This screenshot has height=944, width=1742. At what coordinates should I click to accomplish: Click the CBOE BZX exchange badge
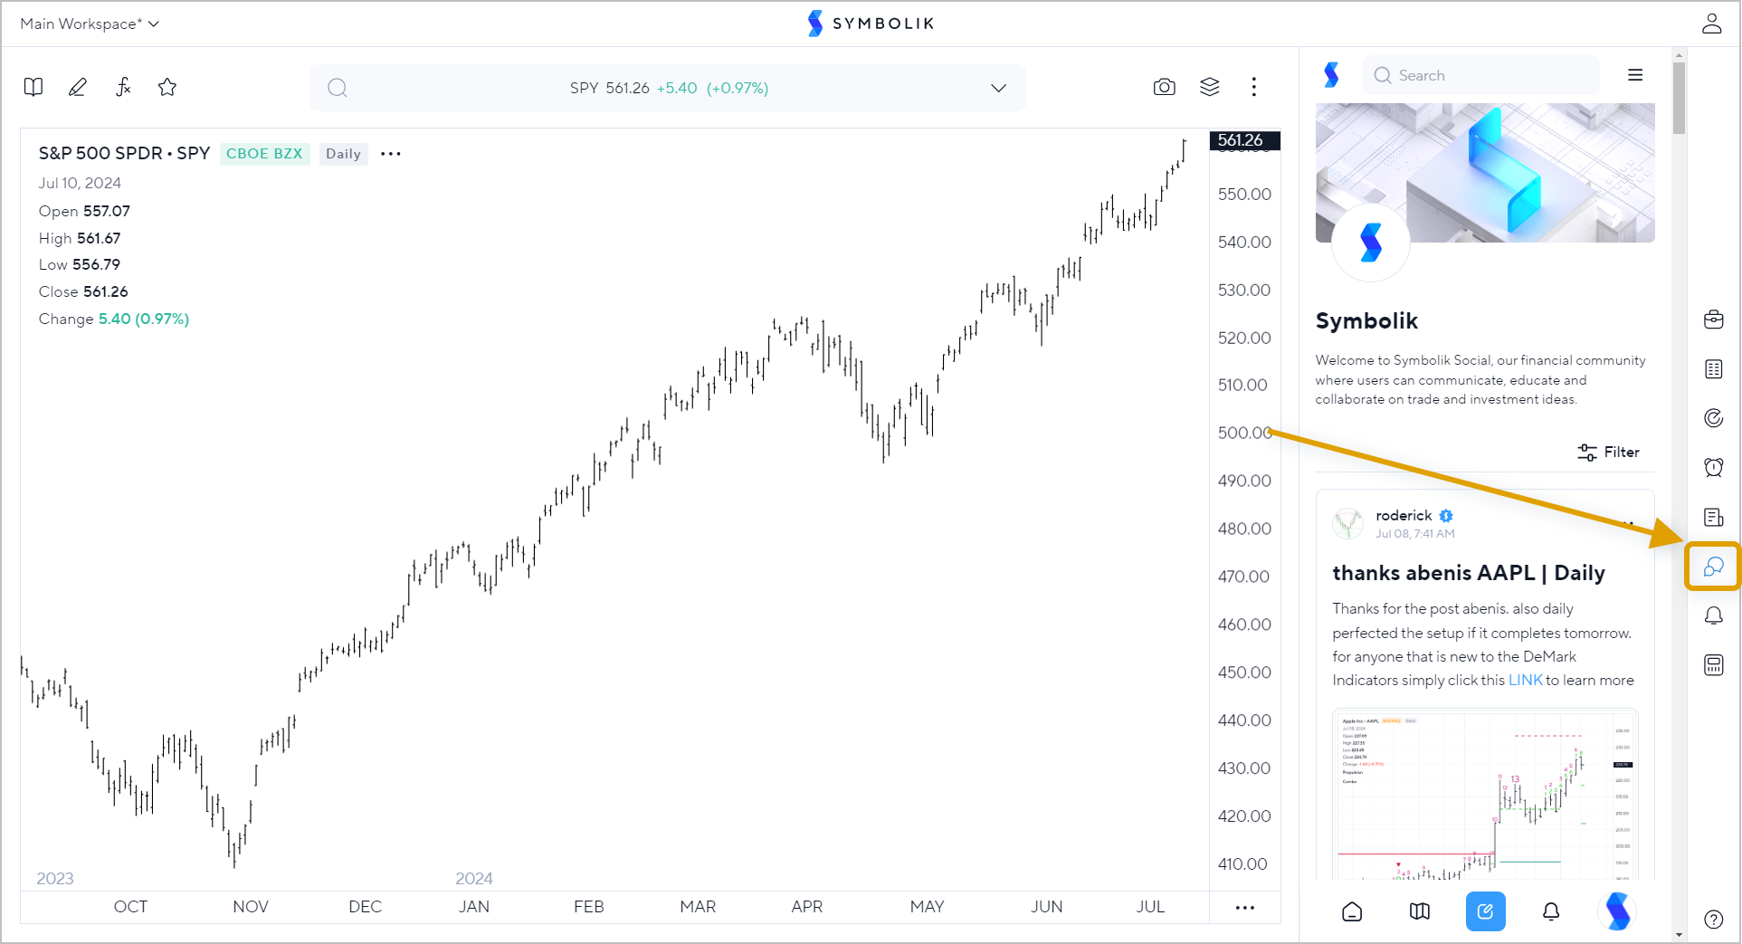tap(264, 154)
